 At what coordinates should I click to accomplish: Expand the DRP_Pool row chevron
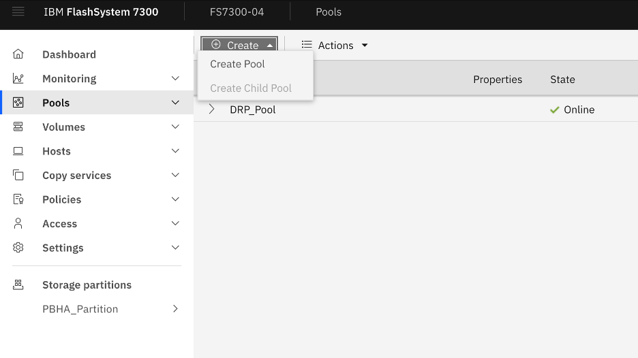211,110
